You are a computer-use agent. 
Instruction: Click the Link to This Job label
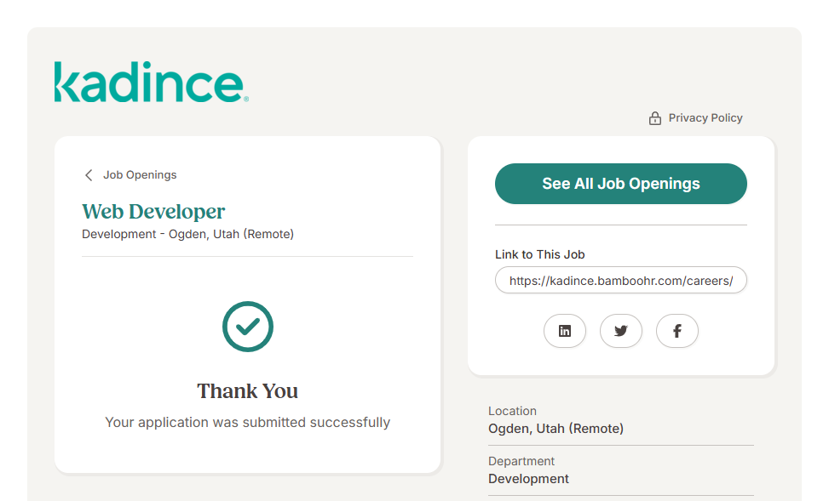coord(539,254)
